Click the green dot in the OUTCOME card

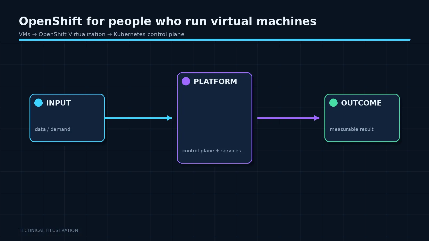pyautogui.click(x=333, y=103)
